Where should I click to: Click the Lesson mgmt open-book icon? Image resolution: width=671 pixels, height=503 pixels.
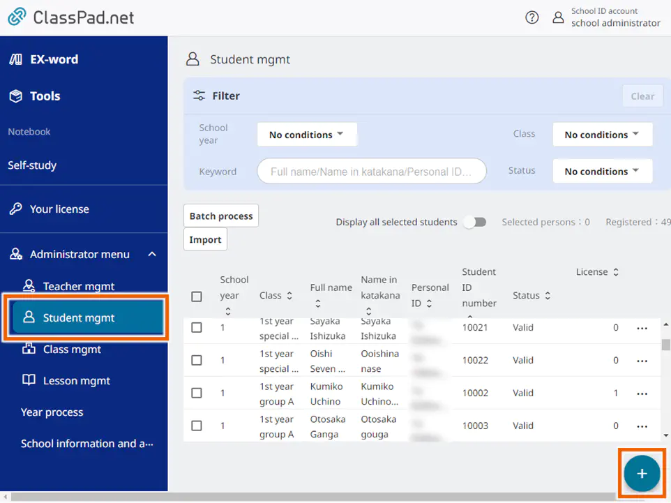coord(29,380)
